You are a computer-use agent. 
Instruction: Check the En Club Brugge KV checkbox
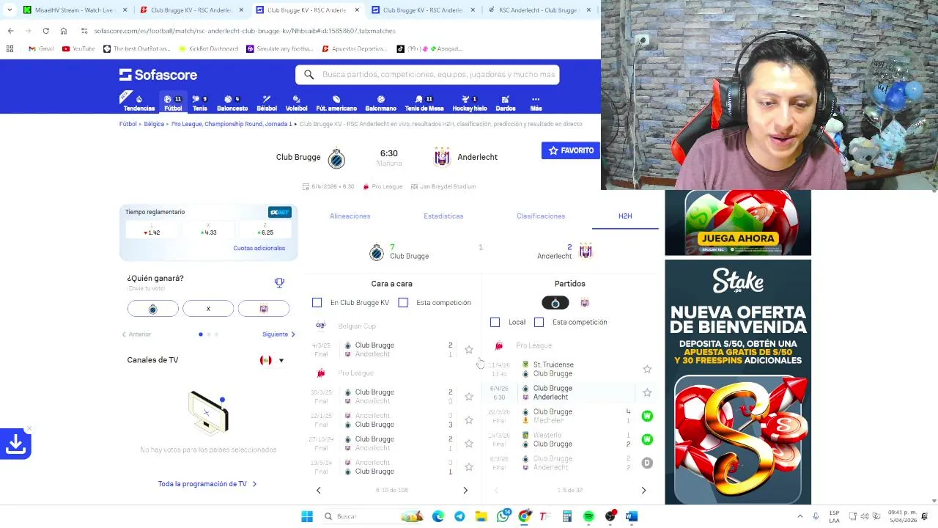[x=317, y=302]
